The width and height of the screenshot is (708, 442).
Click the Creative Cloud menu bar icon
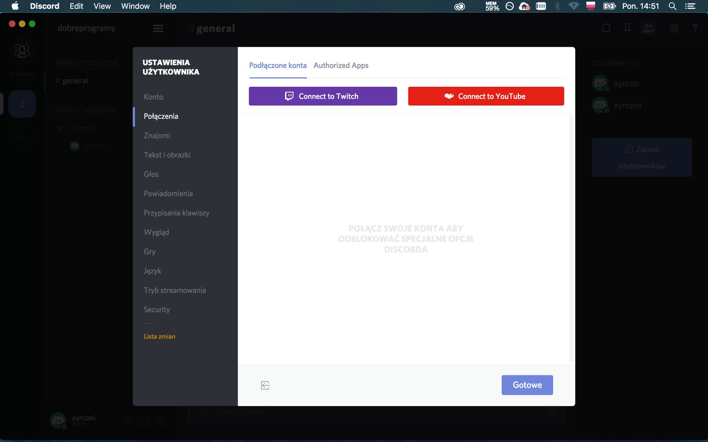pyautogui.click(x=459, y=6)
